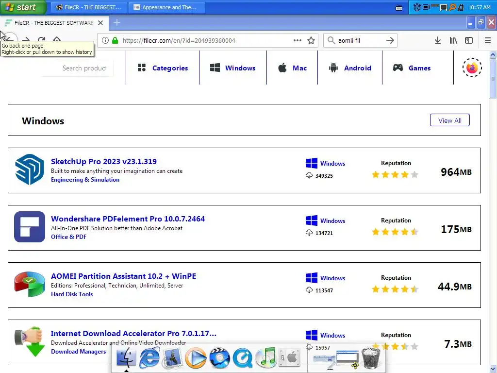Image resolution: width=497 pixels, height=373 pixels.
Task: Click the 964MB file size text
Action: tap(456, 172)
